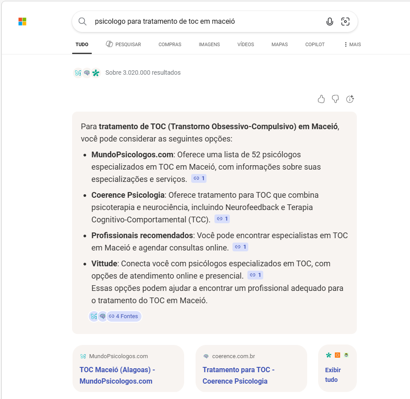
Task: Click the butterfly source icon beside results count
Action: pos(78,73)
